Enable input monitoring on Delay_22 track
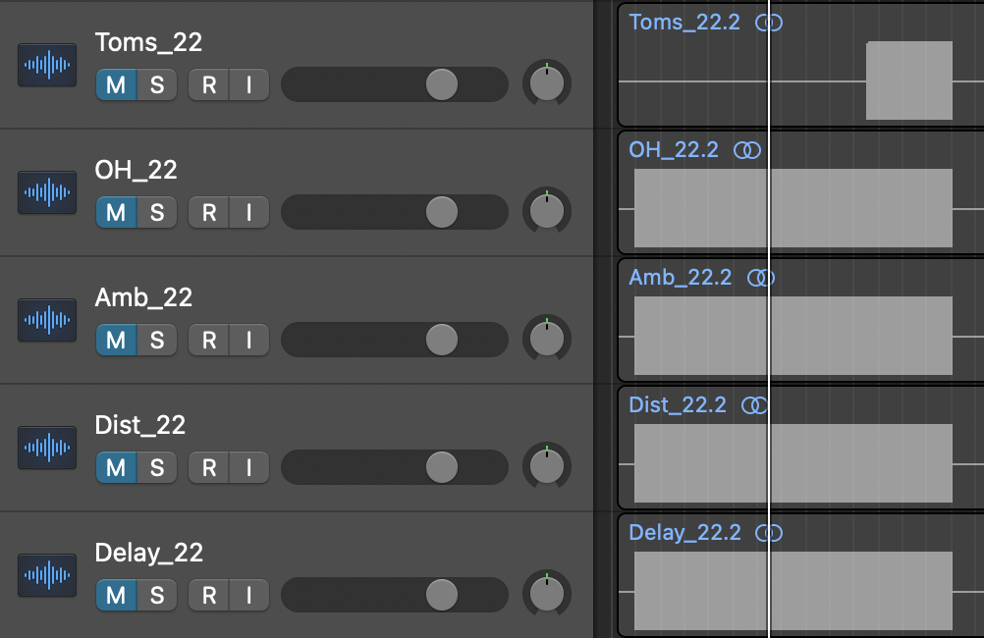The height and width of the screenshot is (638, 984). click(x=249, y=595)
